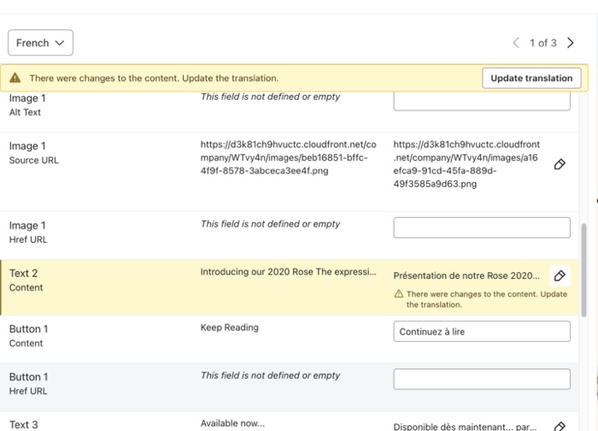Viewport: 598px width, 431px height.
Task: Focus the Button 1 Href URL translation field
Action: pyautogui.click(x=481, y=379)
